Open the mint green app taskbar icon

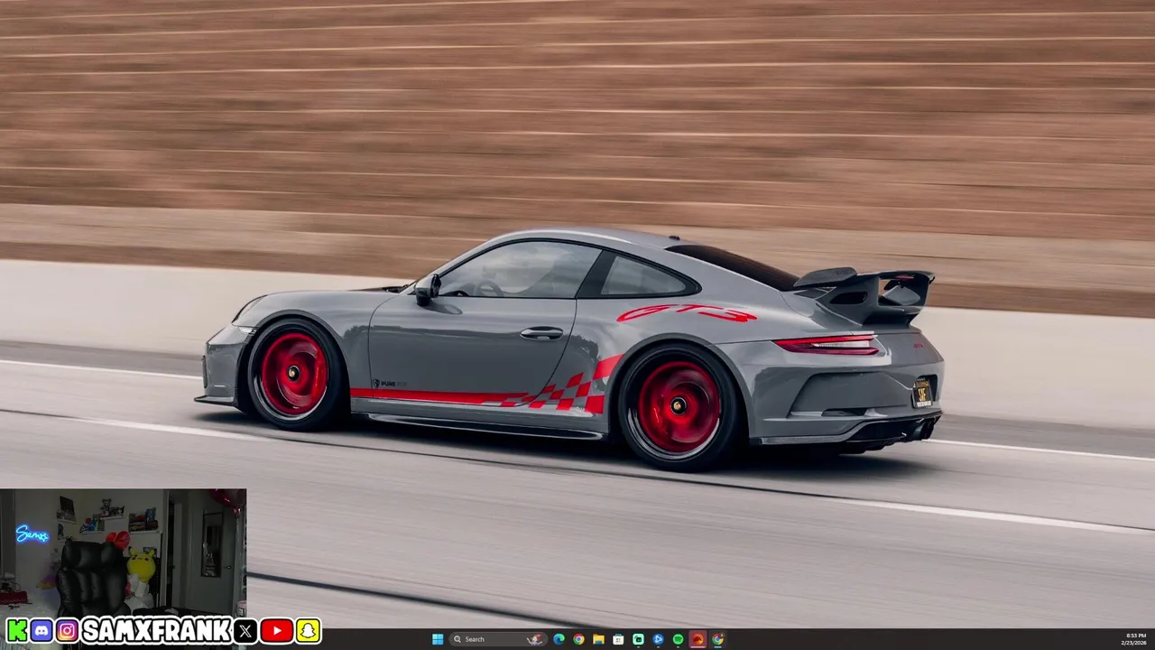[x=638, y=639]
